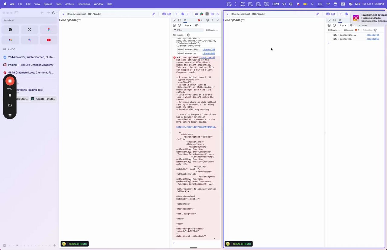Viewport: 387px width, 250px height.
Task: Open the 2044 Solar Dr, Winter Garden tab
Action: 29,57
